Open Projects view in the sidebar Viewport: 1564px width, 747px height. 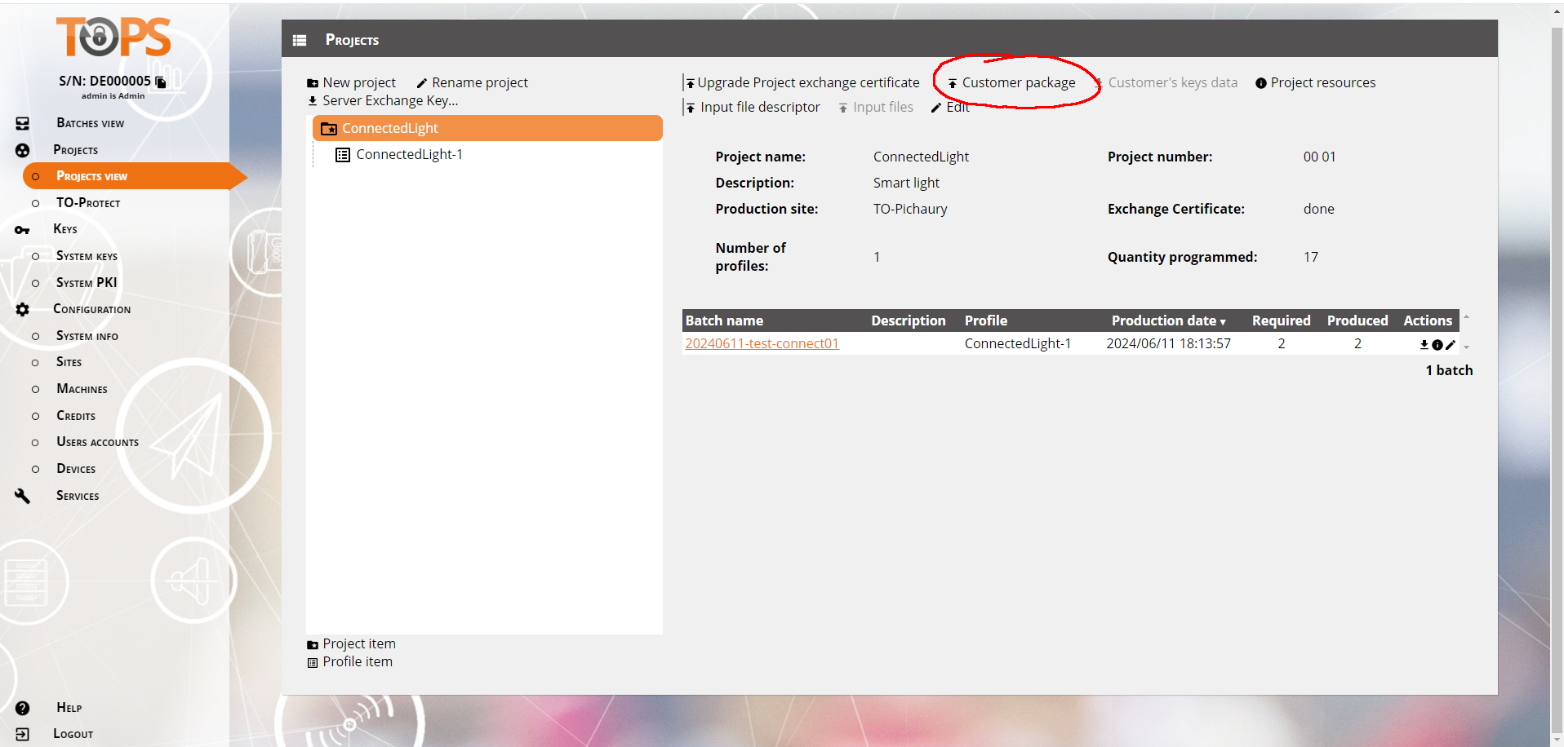click(91, 176)
